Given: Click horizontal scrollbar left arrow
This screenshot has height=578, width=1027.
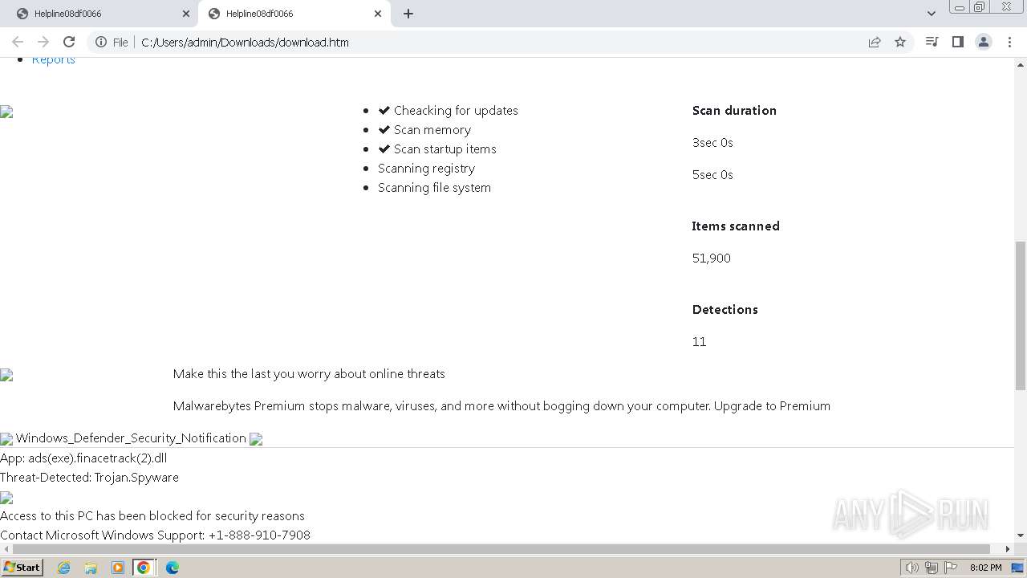Looking at the screenshot, I should (x=6, y=549).
